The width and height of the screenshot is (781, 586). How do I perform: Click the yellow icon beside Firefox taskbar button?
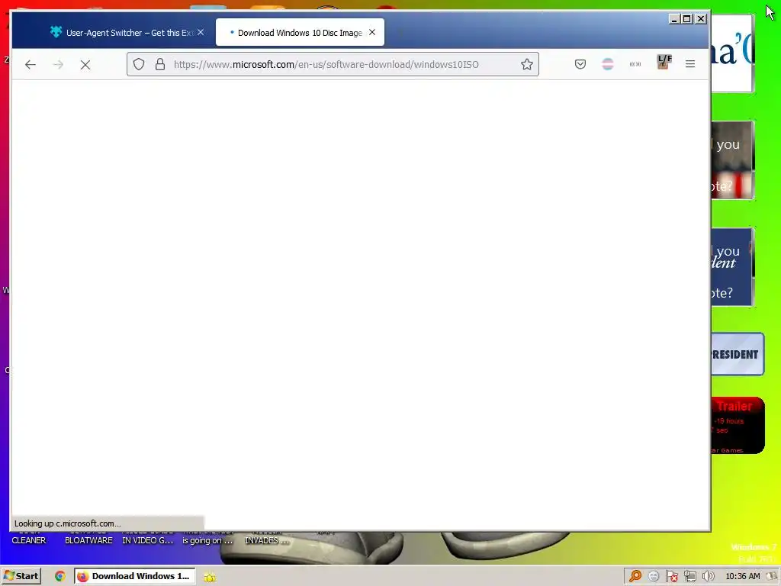click(x=210, y=577)
